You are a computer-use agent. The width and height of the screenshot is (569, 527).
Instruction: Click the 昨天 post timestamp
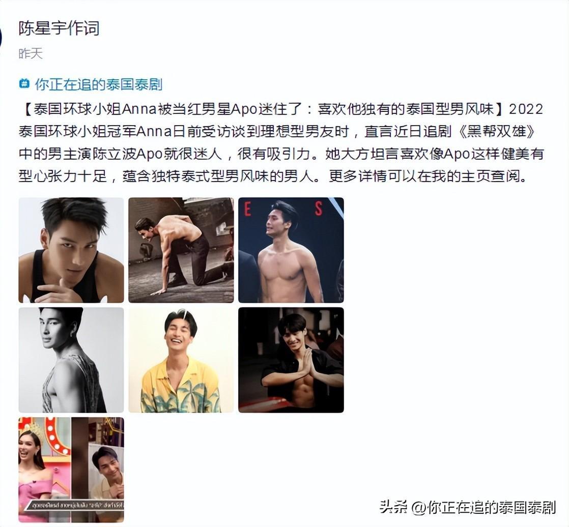[x=31, y=54]
